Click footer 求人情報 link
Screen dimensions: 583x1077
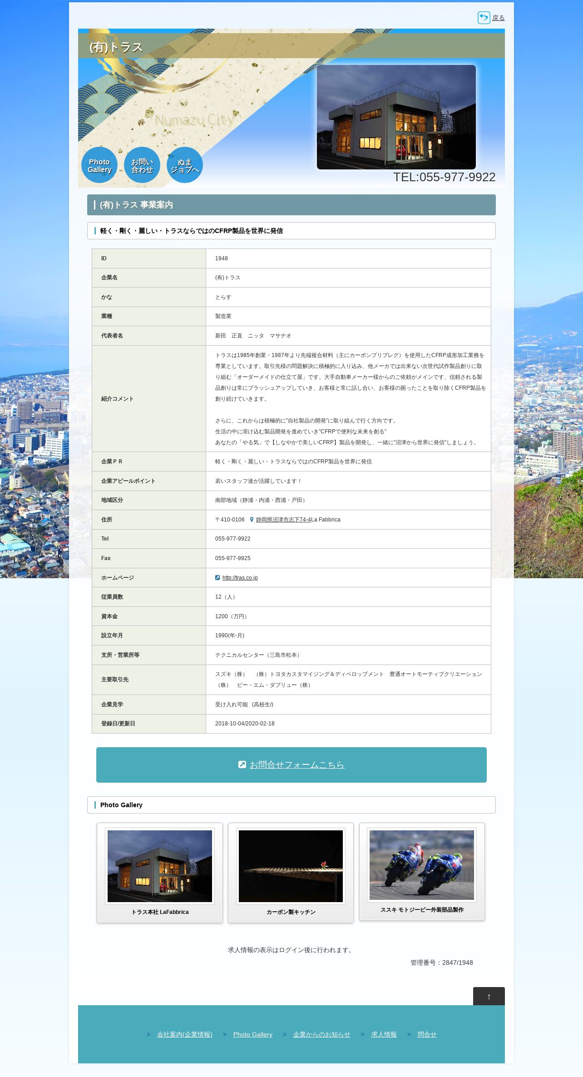point(384,1034)
